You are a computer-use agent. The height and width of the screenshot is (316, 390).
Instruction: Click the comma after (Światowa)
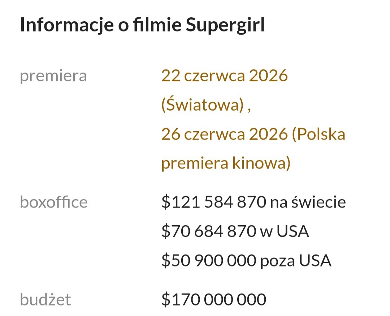249,110
